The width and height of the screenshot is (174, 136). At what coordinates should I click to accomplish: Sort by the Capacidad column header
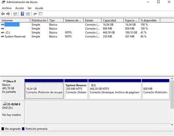112,20
